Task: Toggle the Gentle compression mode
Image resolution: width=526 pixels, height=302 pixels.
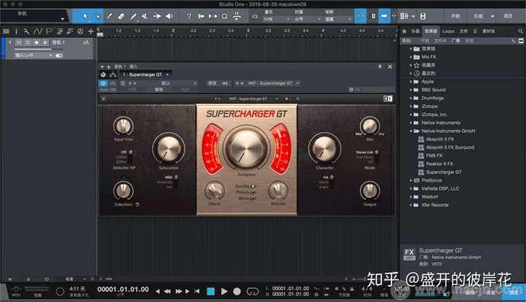Action: click(254, 186)
